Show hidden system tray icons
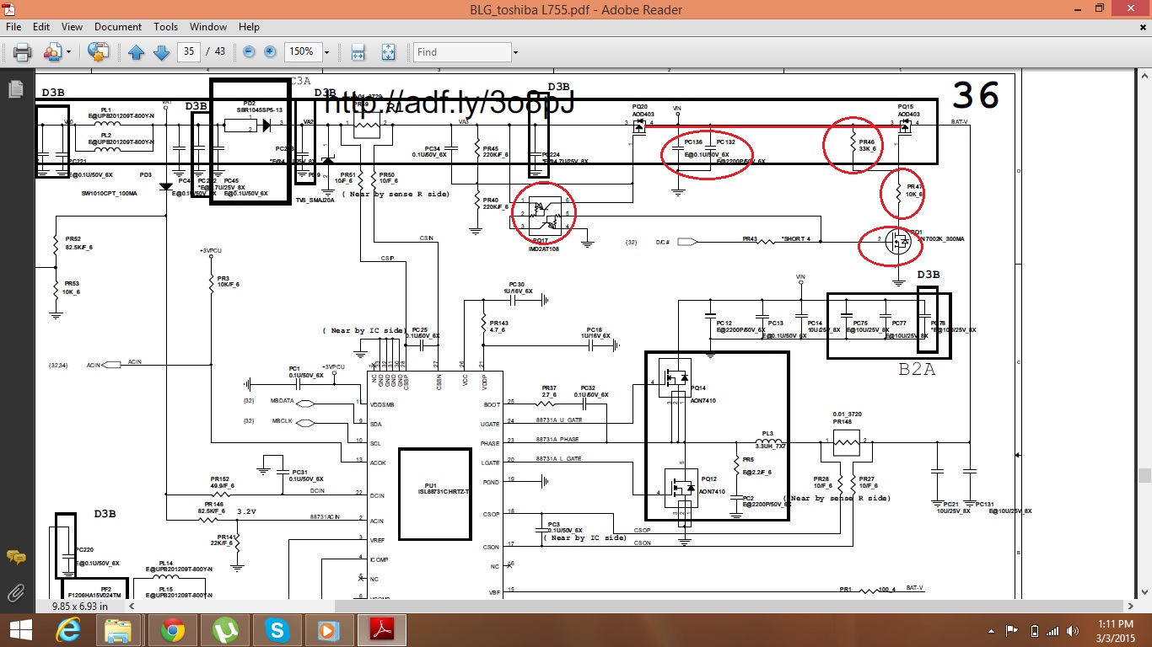The width and height of the screenshot is (1152, 647). tap(991, 631)
